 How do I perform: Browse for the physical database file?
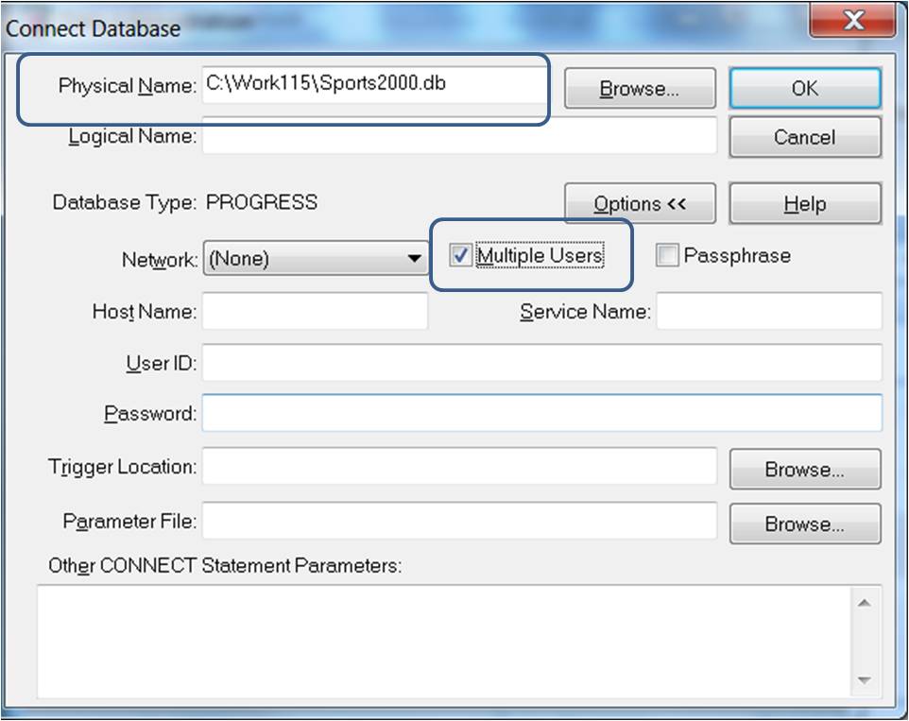click(640, 88)
